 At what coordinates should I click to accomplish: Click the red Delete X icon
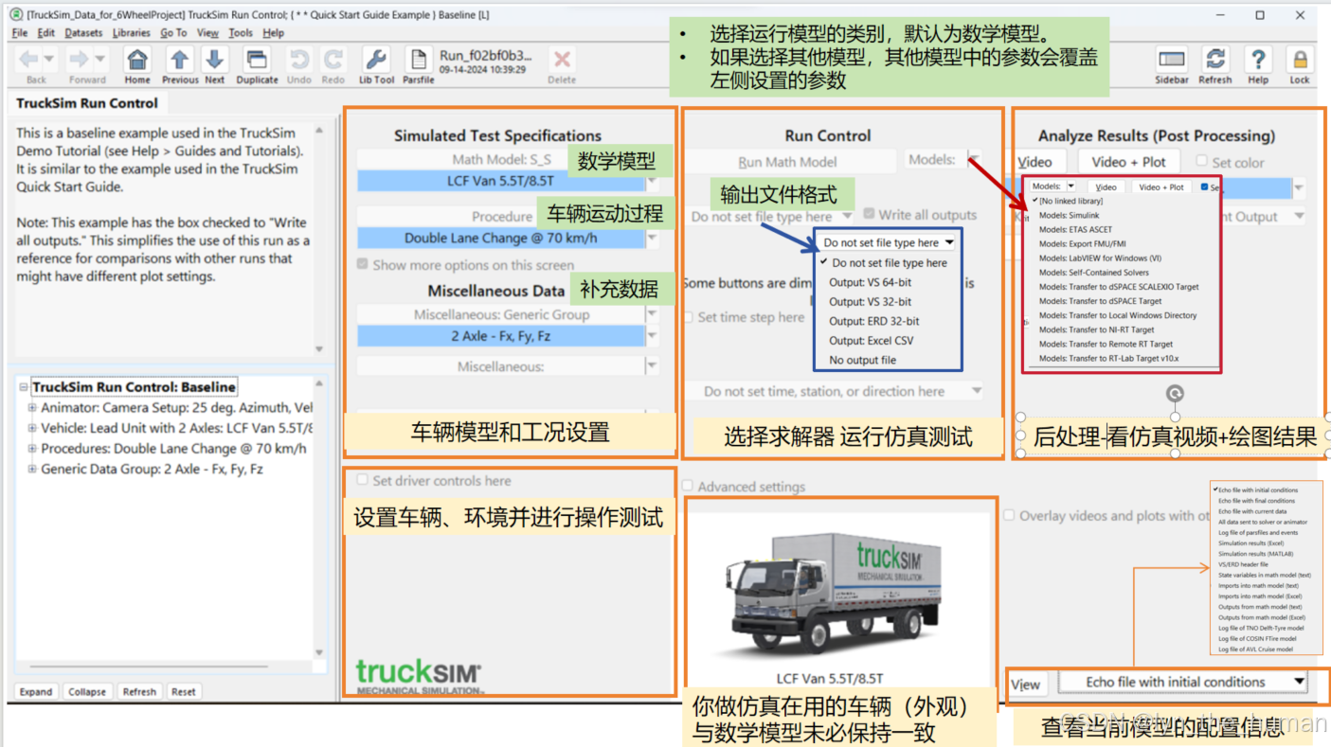pyautogui.click(x=562, y=60)
